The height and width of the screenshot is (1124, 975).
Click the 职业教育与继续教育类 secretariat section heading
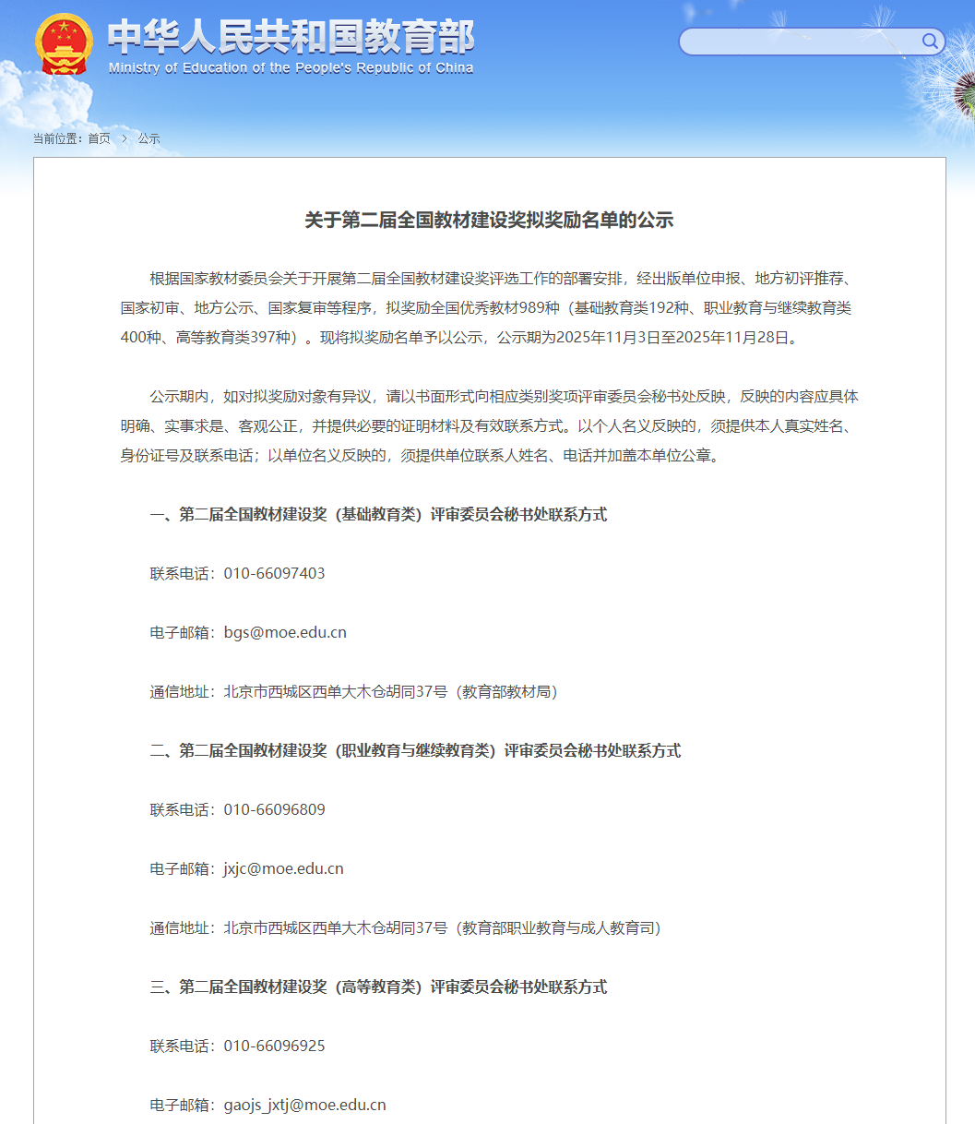[x=415, y=750]
